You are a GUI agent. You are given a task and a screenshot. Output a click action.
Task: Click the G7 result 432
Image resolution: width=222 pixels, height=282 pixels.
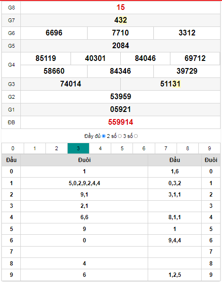click(x=121, y=20)
